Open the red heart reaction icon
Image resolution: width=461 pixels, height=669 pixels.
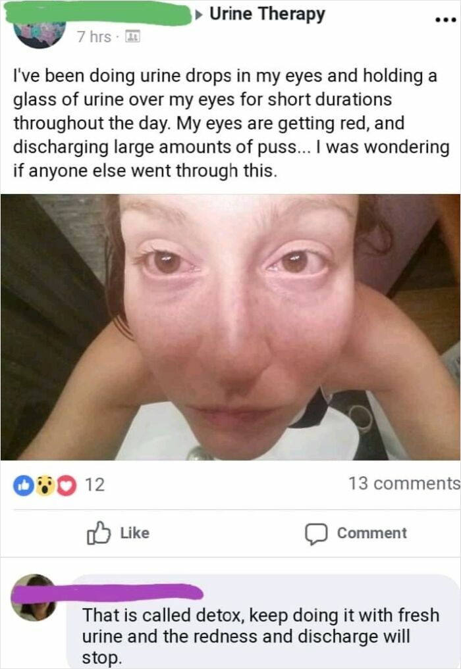[x=67, y=485]
